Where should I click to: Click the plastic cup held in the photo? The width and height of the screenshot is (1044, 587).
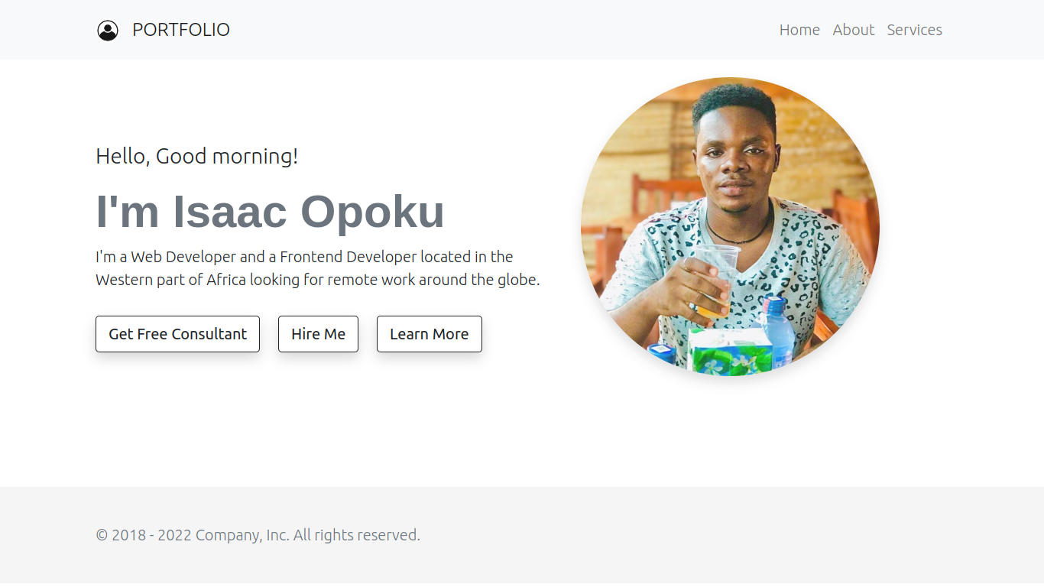pos(717,264)
